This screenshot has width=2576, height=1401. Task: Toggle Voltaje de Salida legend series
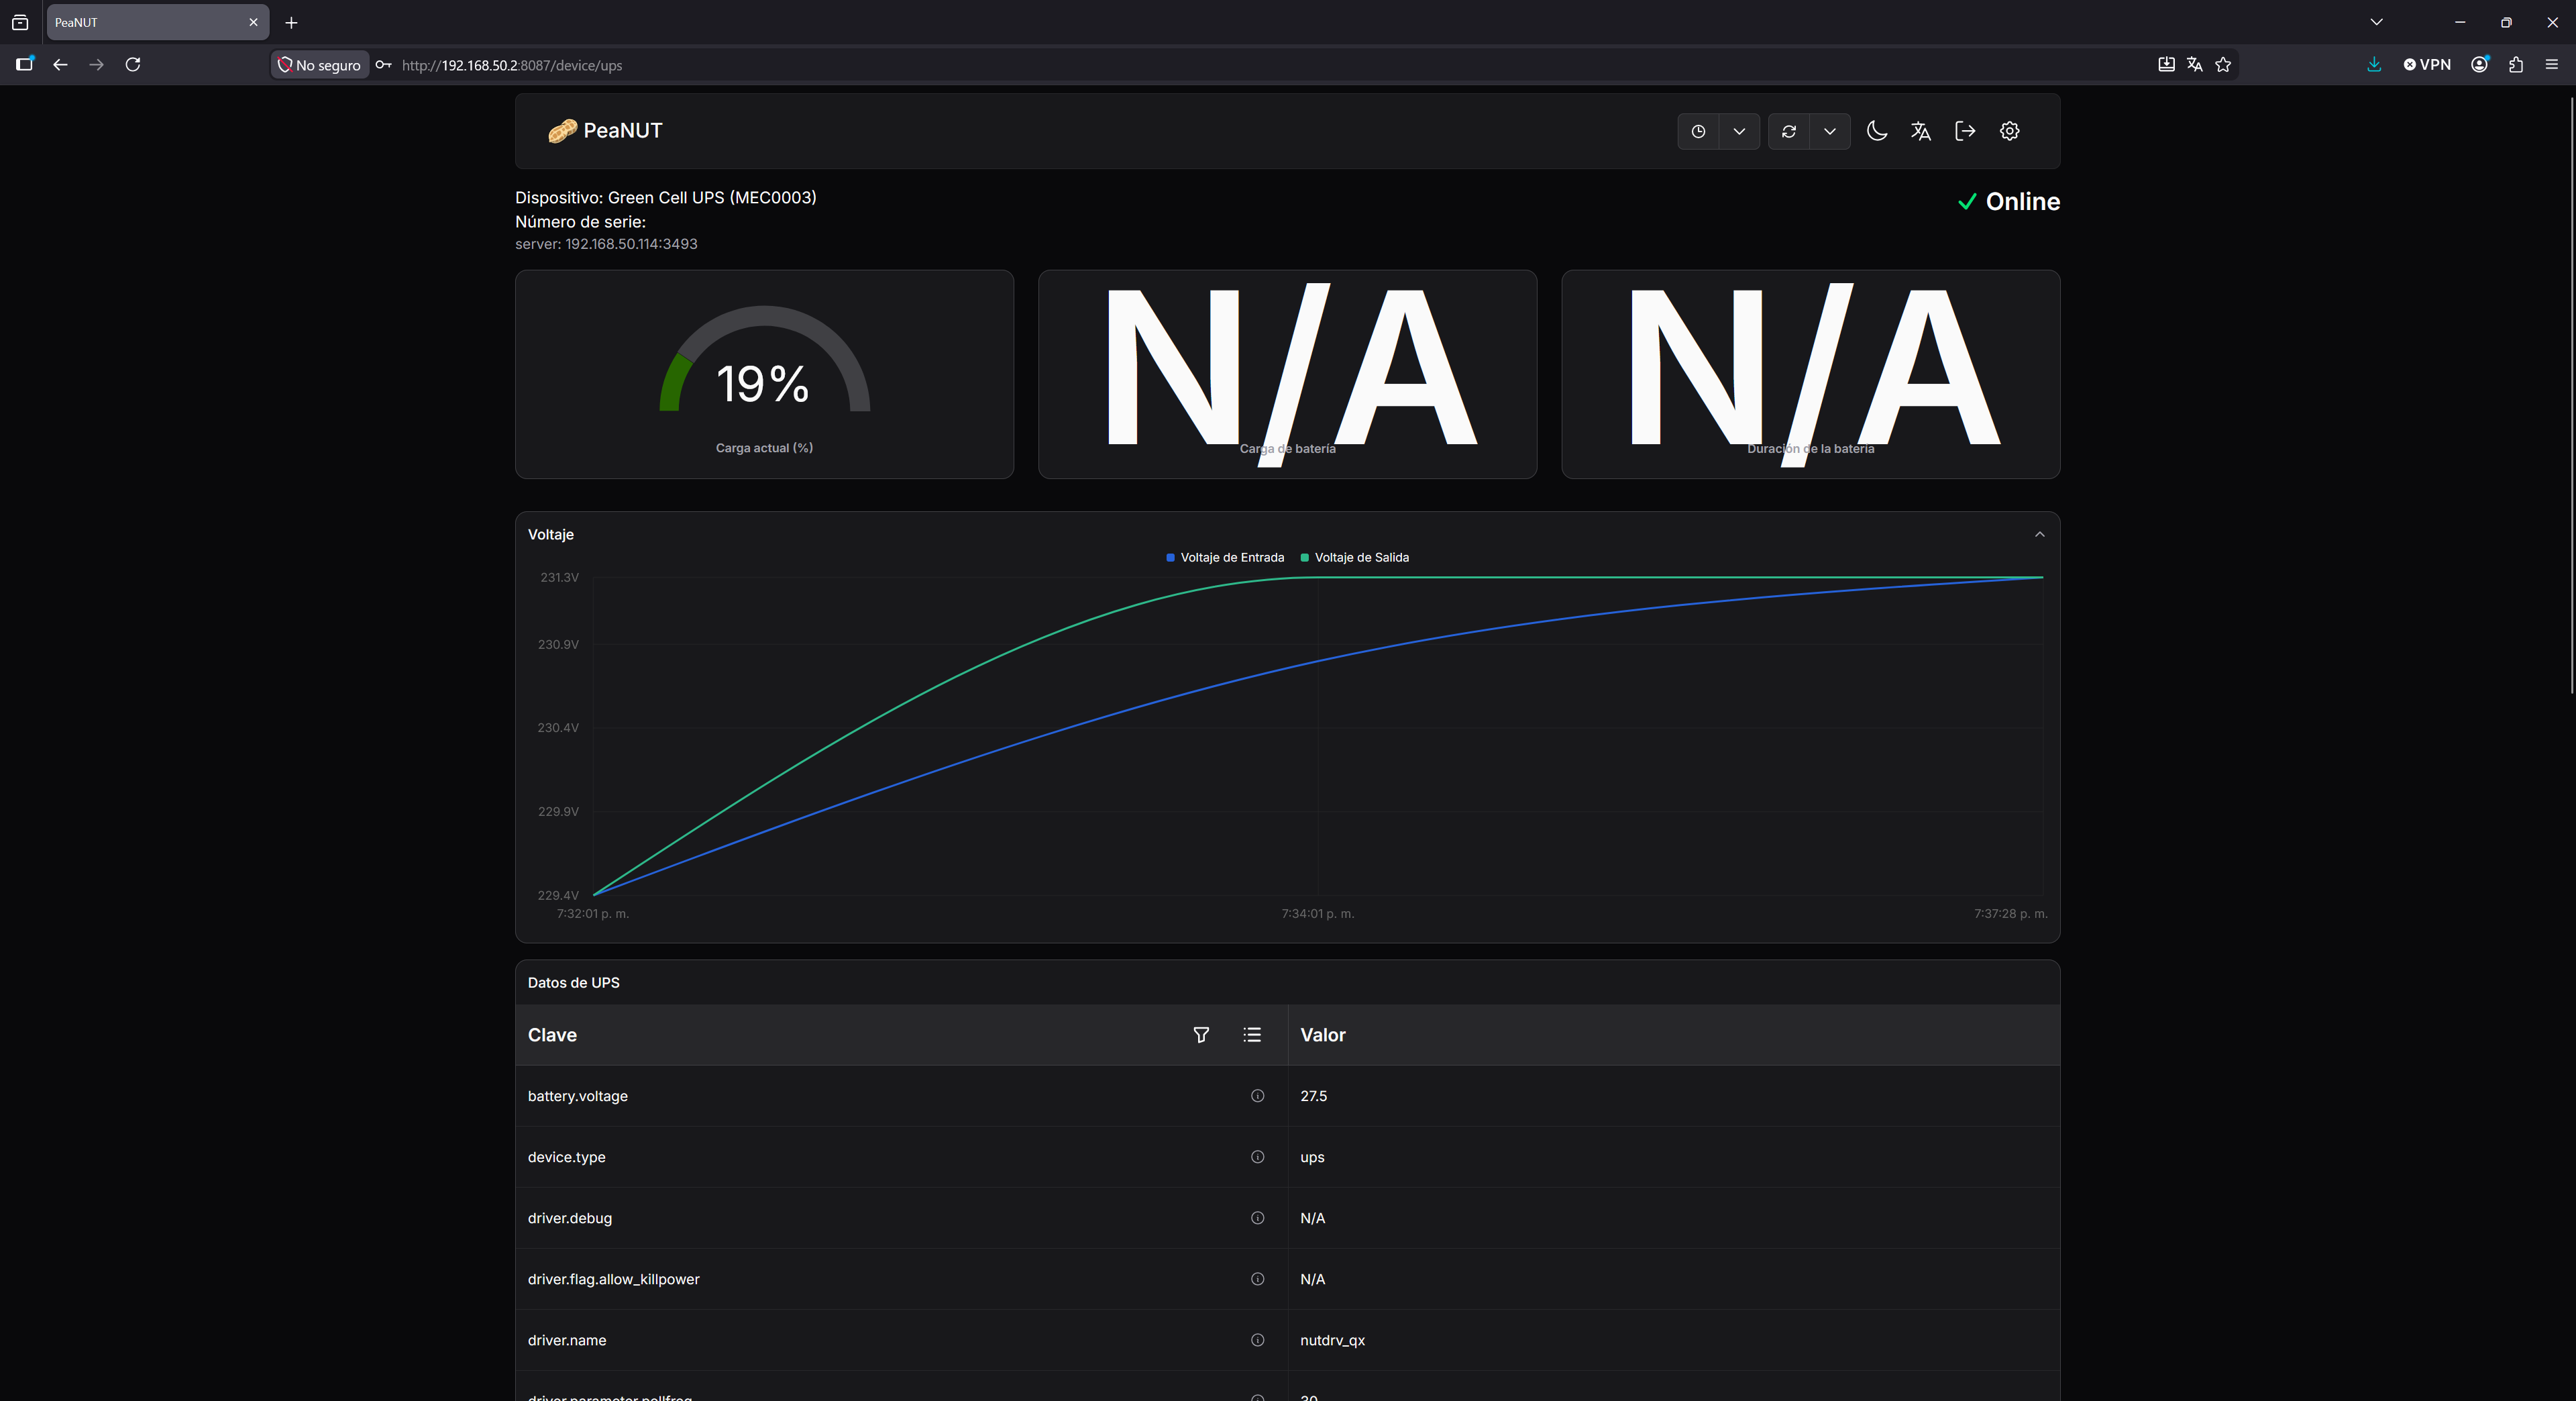point(1355,557)
